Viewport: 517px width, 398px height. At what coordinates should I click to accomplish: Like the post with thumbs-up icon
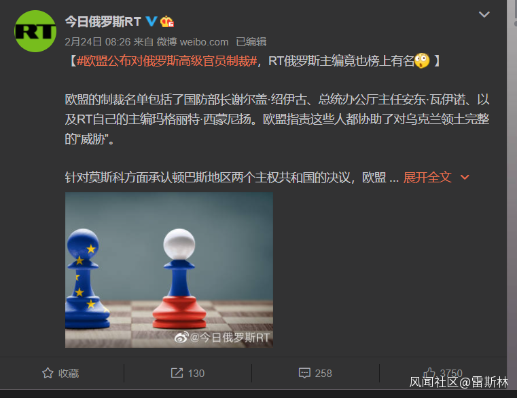coord(429,373)
